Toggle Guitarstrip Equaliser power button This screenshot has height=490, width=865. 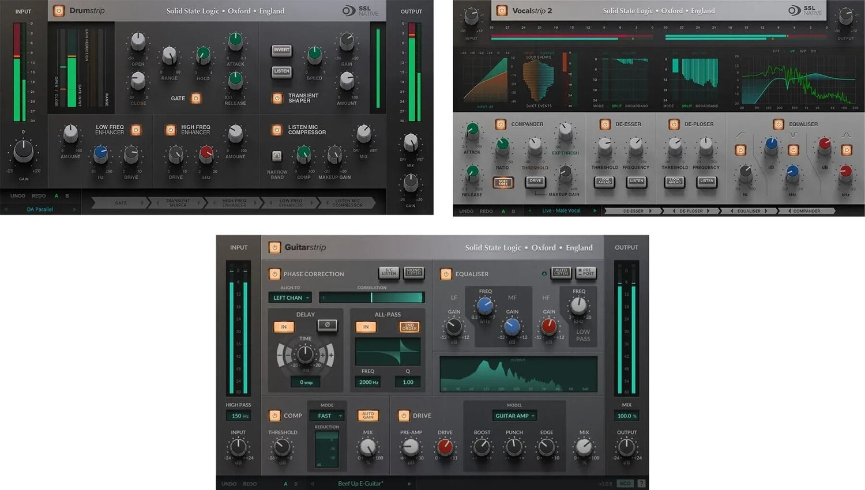pos(446,274)
